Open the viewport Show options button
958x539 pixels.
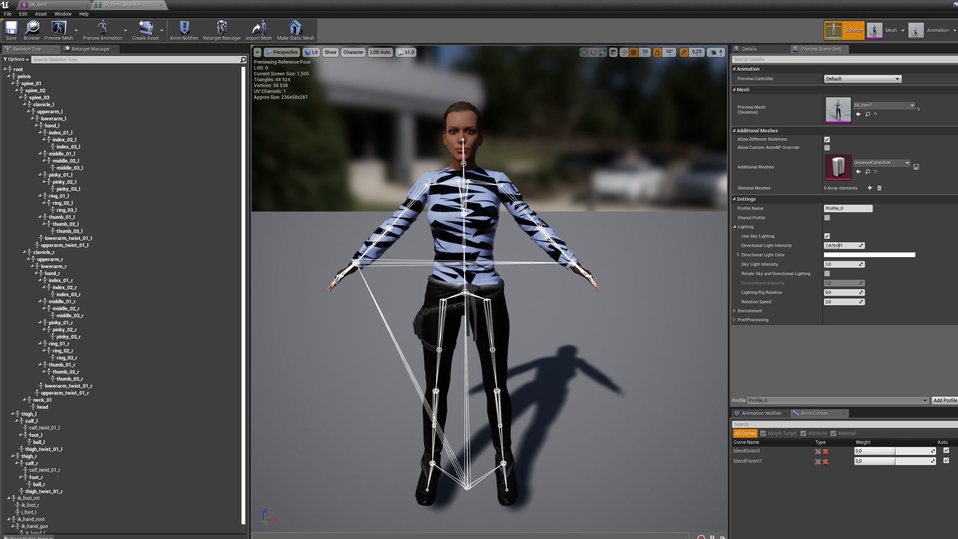click(x=330, y=52)
